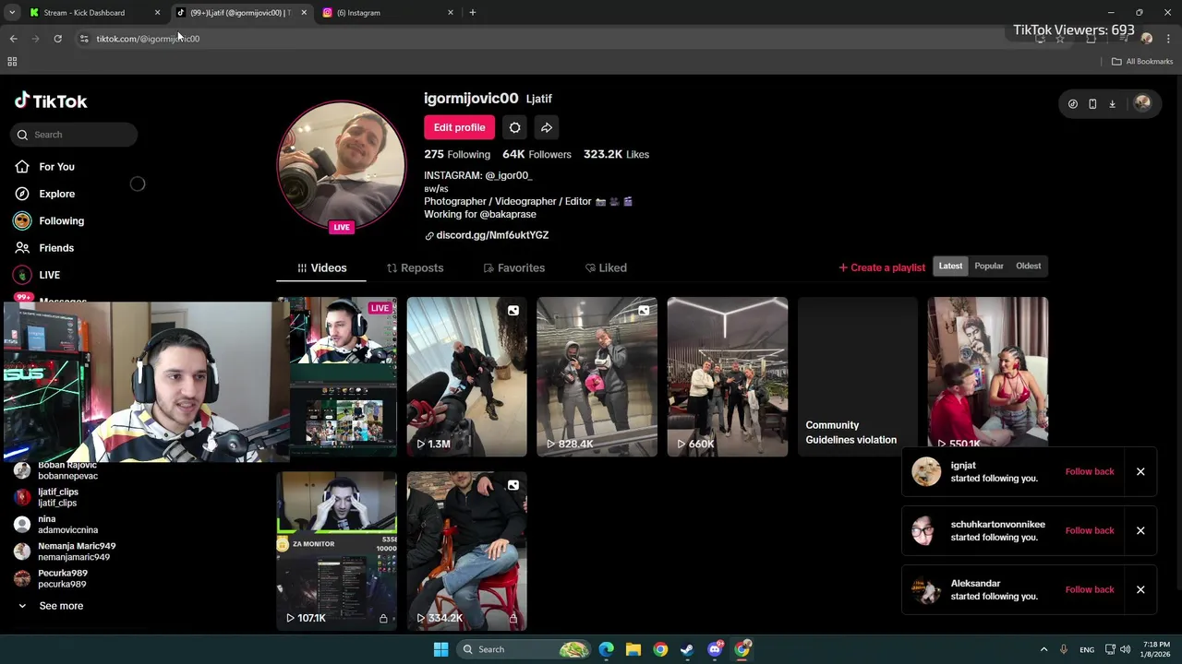Screen dimensions: 1182x664
Task: Sort videos by Oldest
Action: coord(1028,266)
